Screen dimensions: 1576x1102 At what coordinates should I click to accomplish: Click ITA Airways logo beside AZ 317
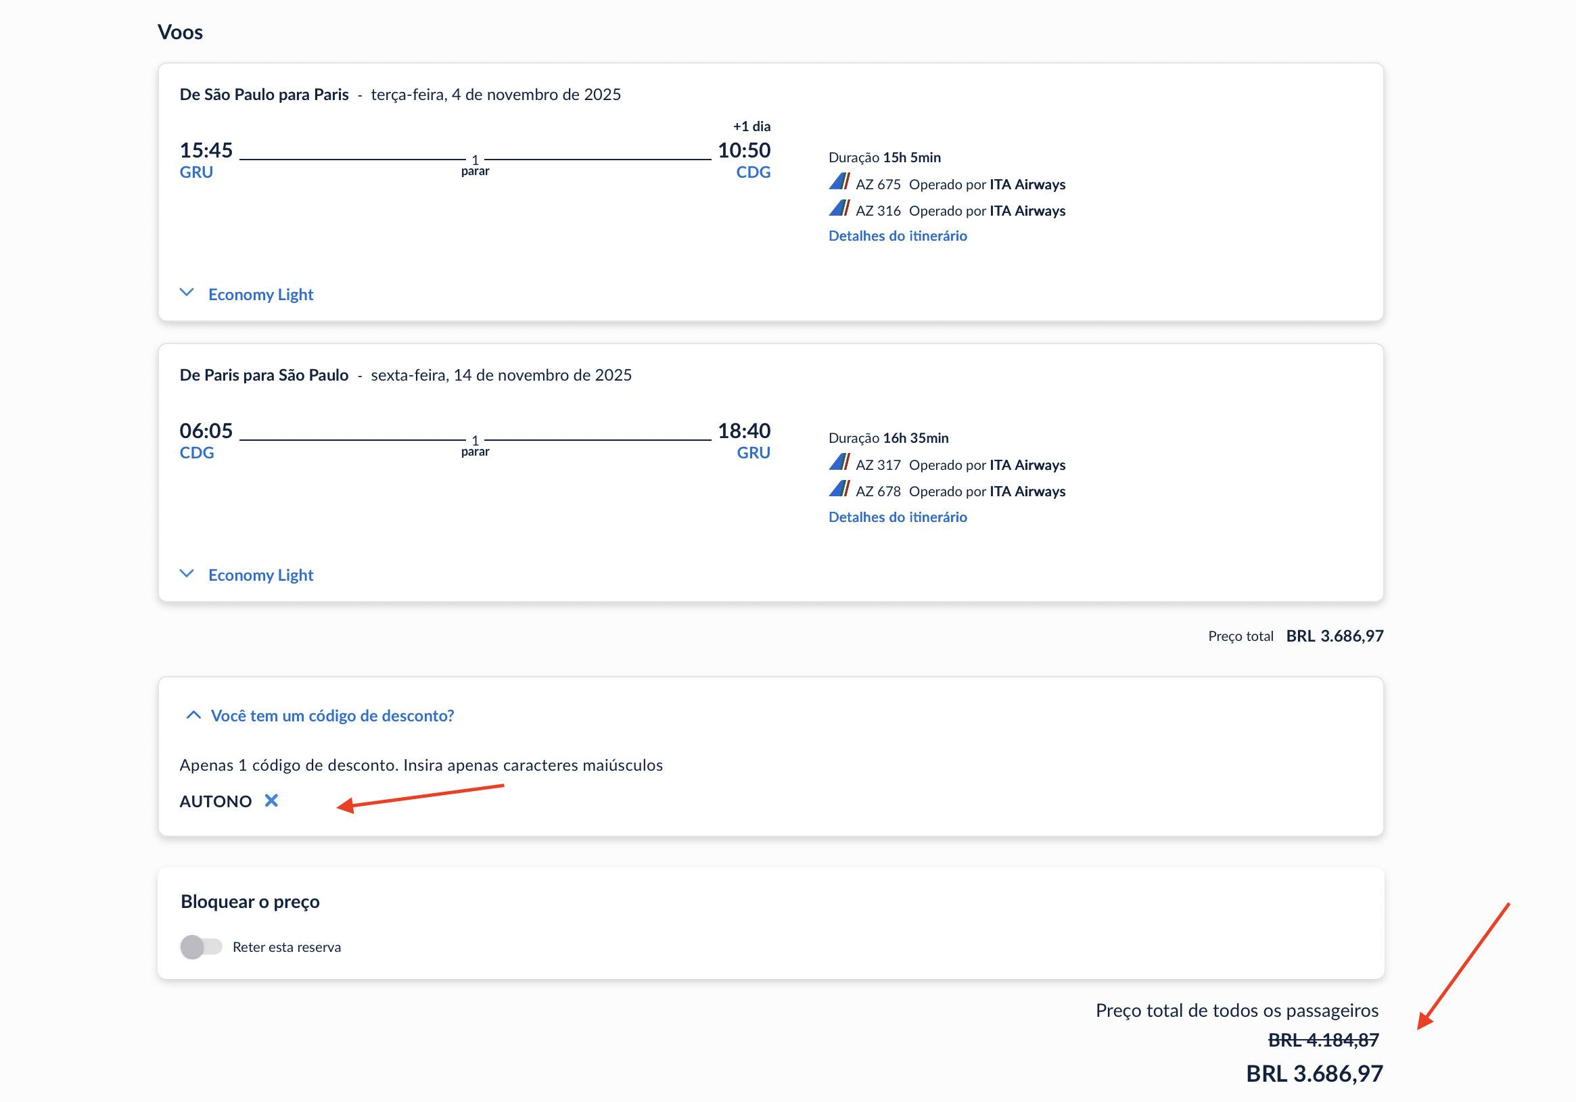839,463
